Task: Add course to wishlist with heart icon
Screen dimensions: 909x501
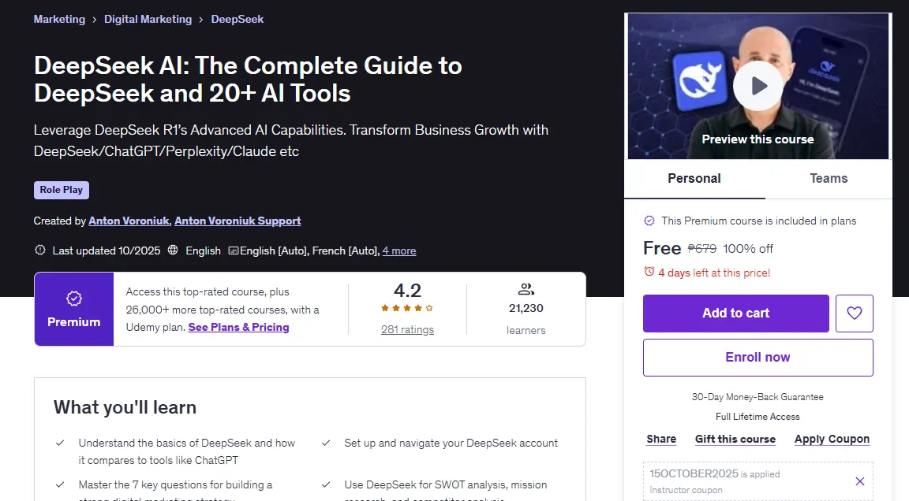Action: (854, 313)
